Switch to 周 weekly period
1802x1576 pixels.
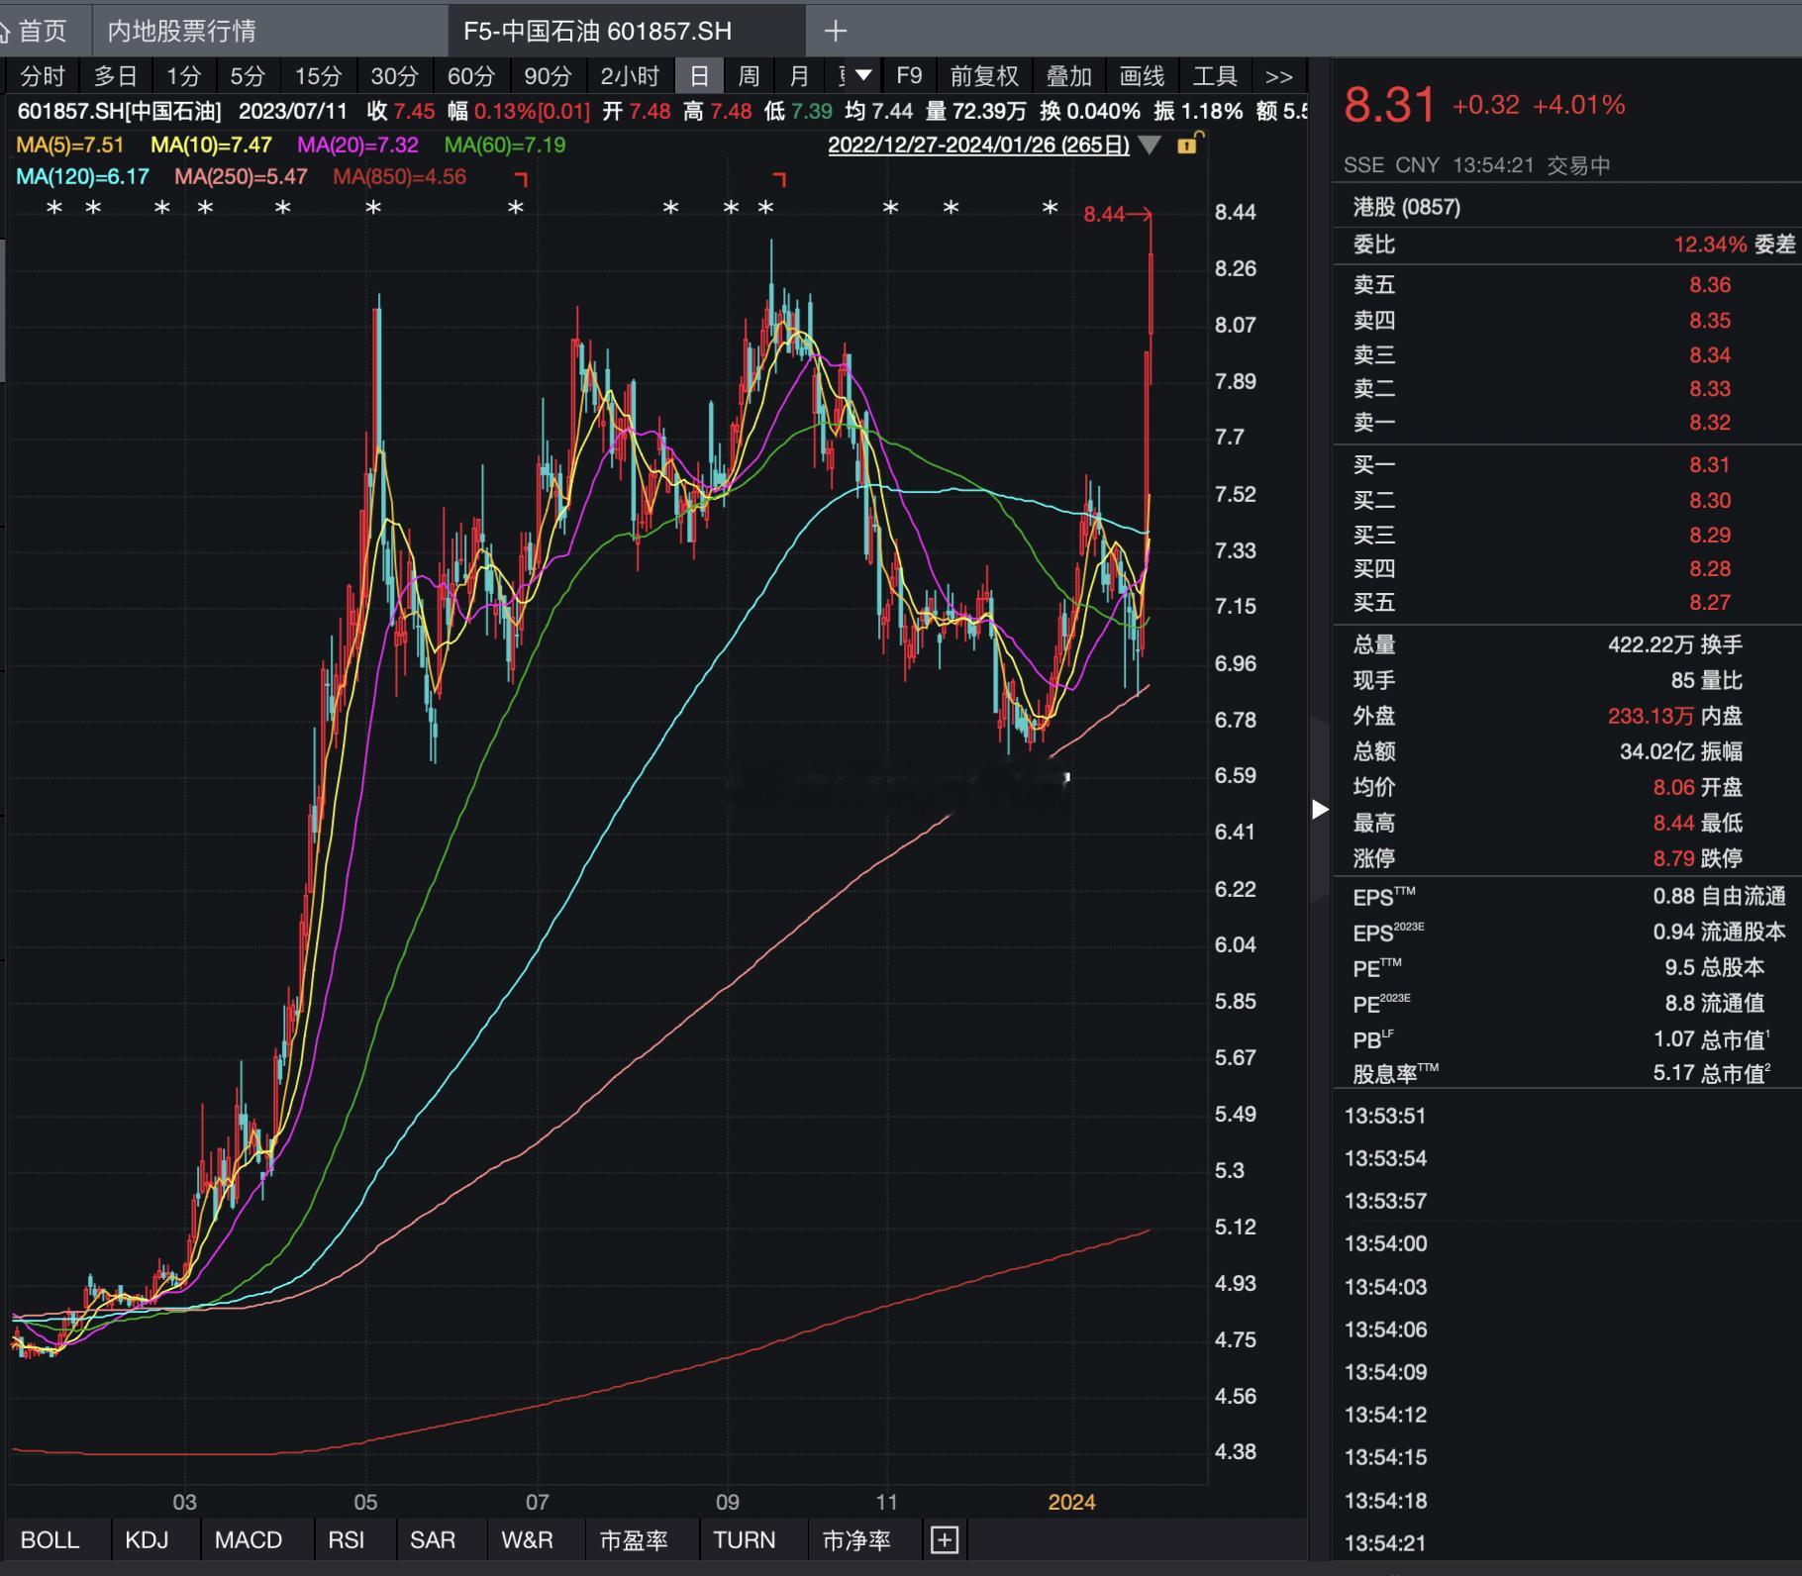(x=749, y=76)
